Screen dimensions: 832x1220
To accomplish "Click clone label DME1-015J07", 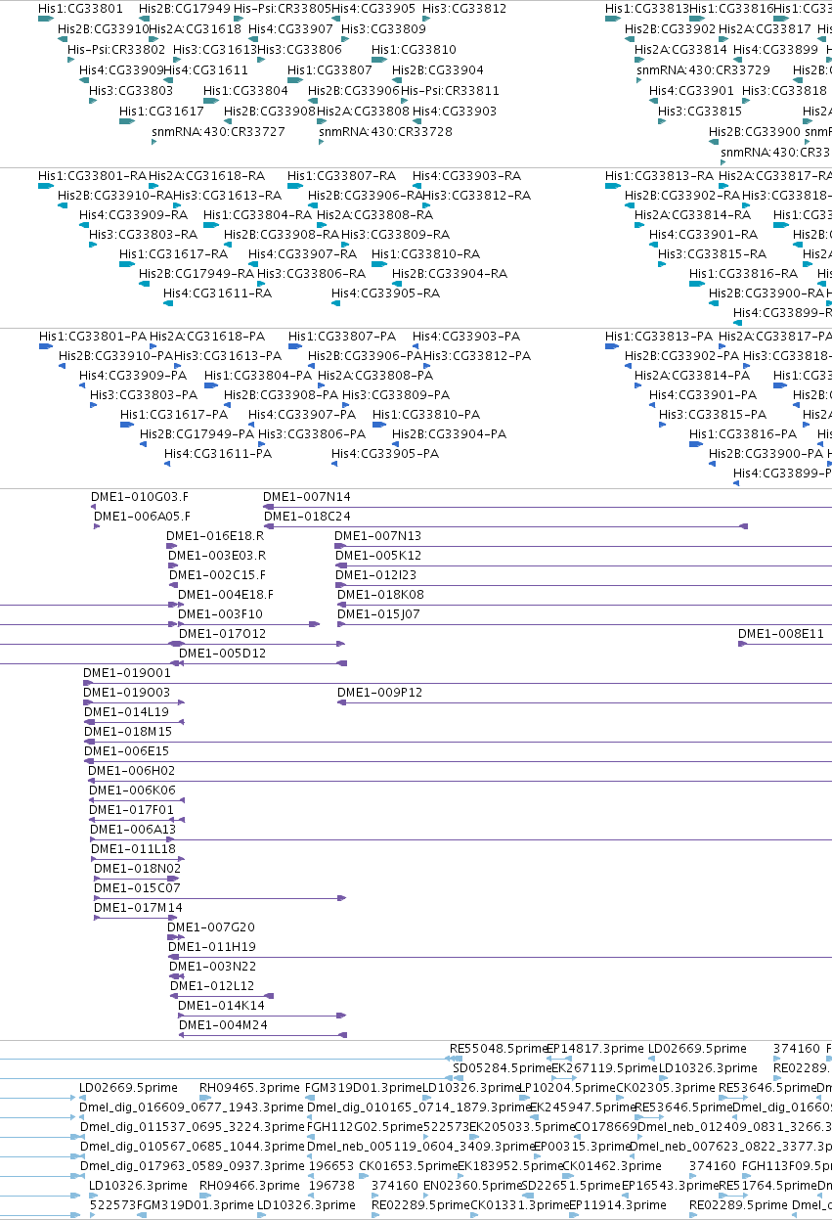I will tap(379, 614).
